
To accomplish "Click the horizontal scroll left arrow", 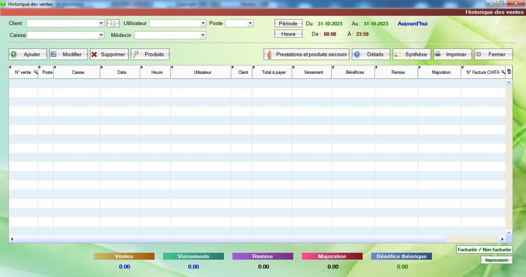I will (12, 239).
